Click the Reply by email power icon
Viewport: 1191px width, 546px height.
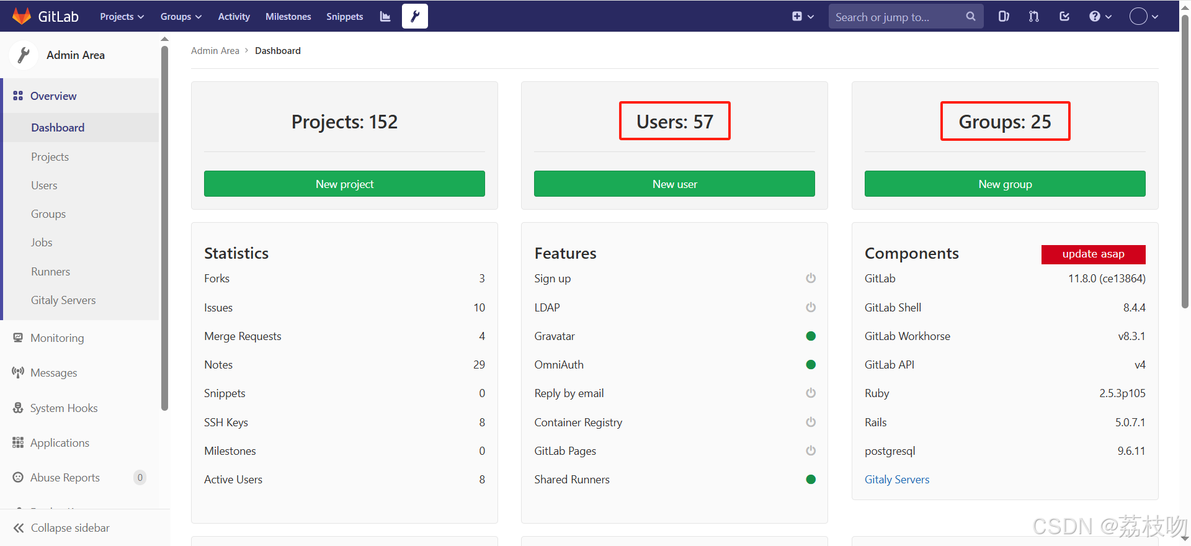pyautogui.click(x=811, y=393)
